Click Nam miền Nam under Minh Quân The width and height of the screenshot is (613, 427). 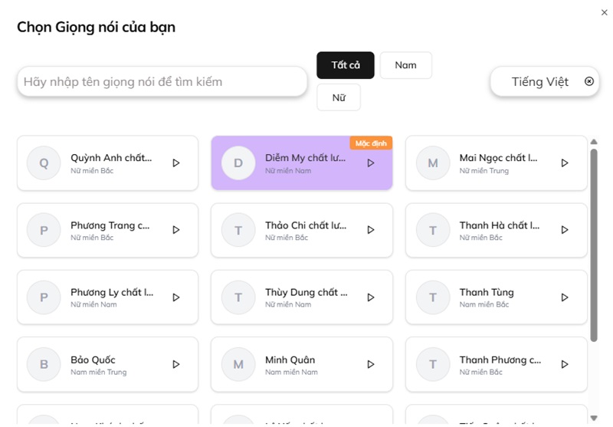291,372
